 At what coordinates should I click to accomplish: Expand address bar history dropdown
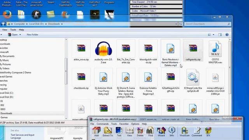pyautogui.click(x=176, y=24)
